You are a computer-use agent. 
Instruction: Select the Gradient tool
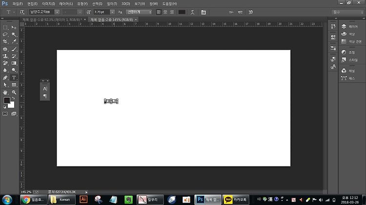(14, 63)
